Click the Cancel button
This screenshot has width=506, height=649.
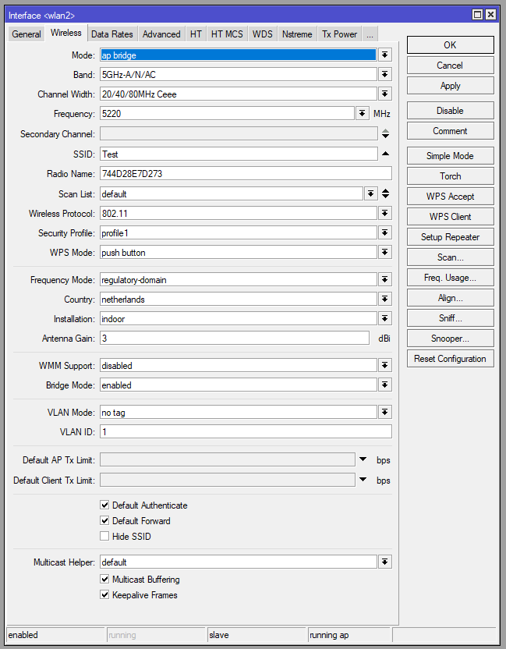450,66
